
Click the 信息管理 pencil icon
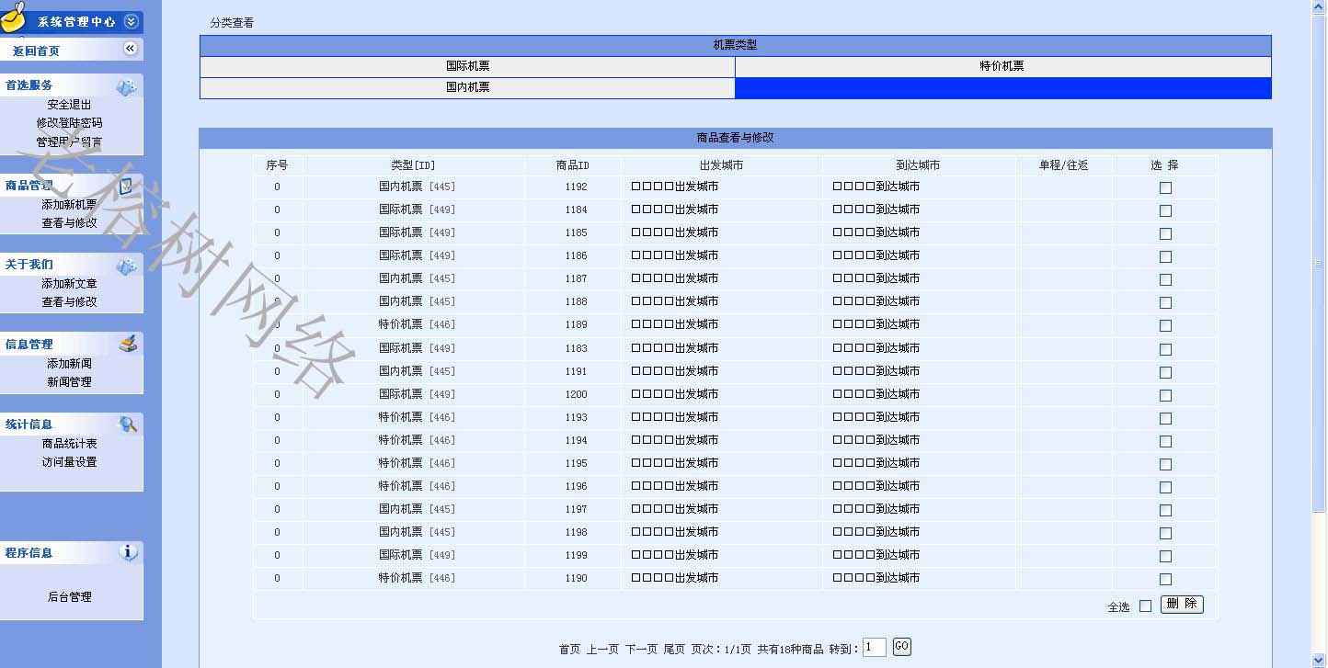pos(128,345)
